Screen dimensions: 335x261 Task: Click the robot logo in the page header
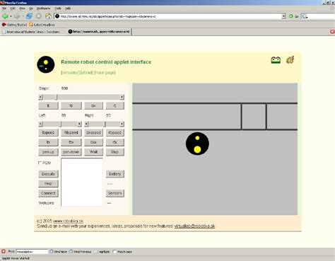(46, 64)
